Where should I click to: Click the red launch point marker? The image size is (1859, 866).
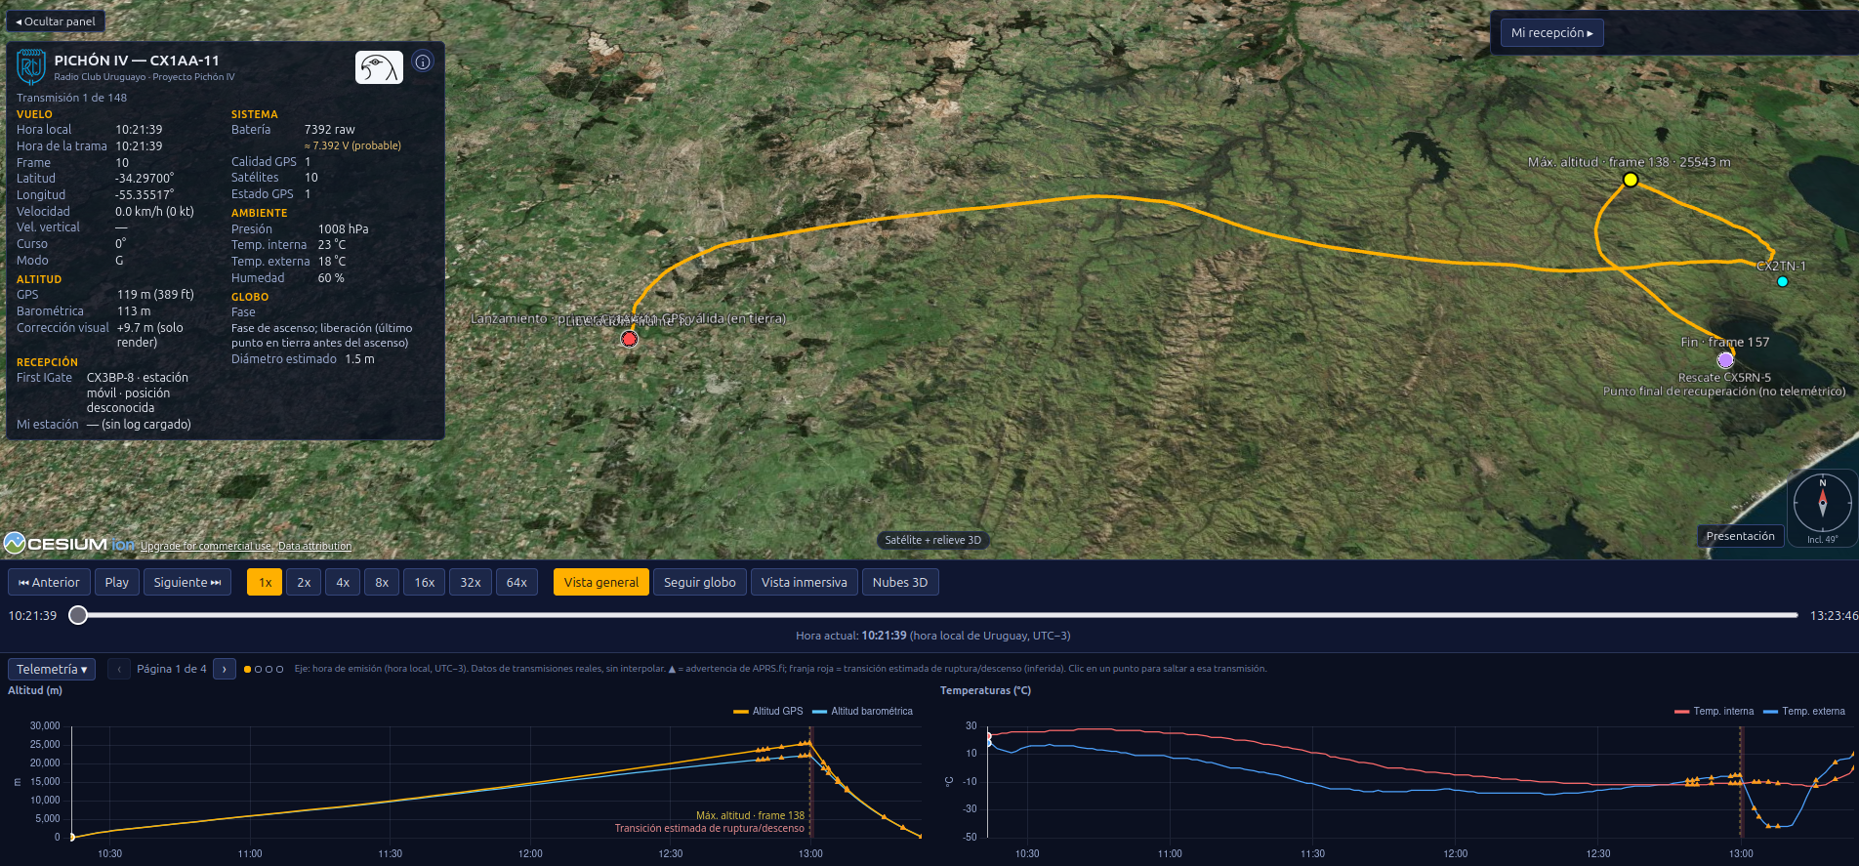coord(630,339)
